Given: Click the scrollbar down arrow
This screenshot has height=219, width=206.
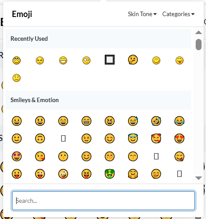Looking at the screenshot, I should (x=198, y=178).
